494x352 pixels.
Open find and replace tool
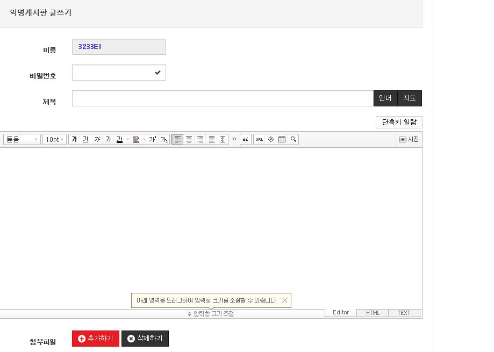[x=293, y=140]
